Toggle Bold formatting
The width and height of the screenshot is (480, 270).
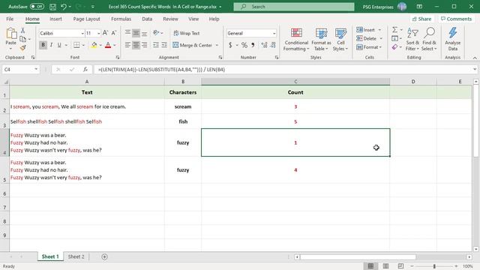[43, 45]
